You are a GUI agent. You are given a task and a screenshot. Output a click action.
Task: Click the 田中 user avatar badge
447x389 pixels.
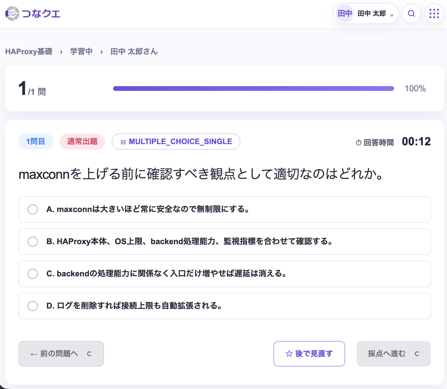coord(345,13)
